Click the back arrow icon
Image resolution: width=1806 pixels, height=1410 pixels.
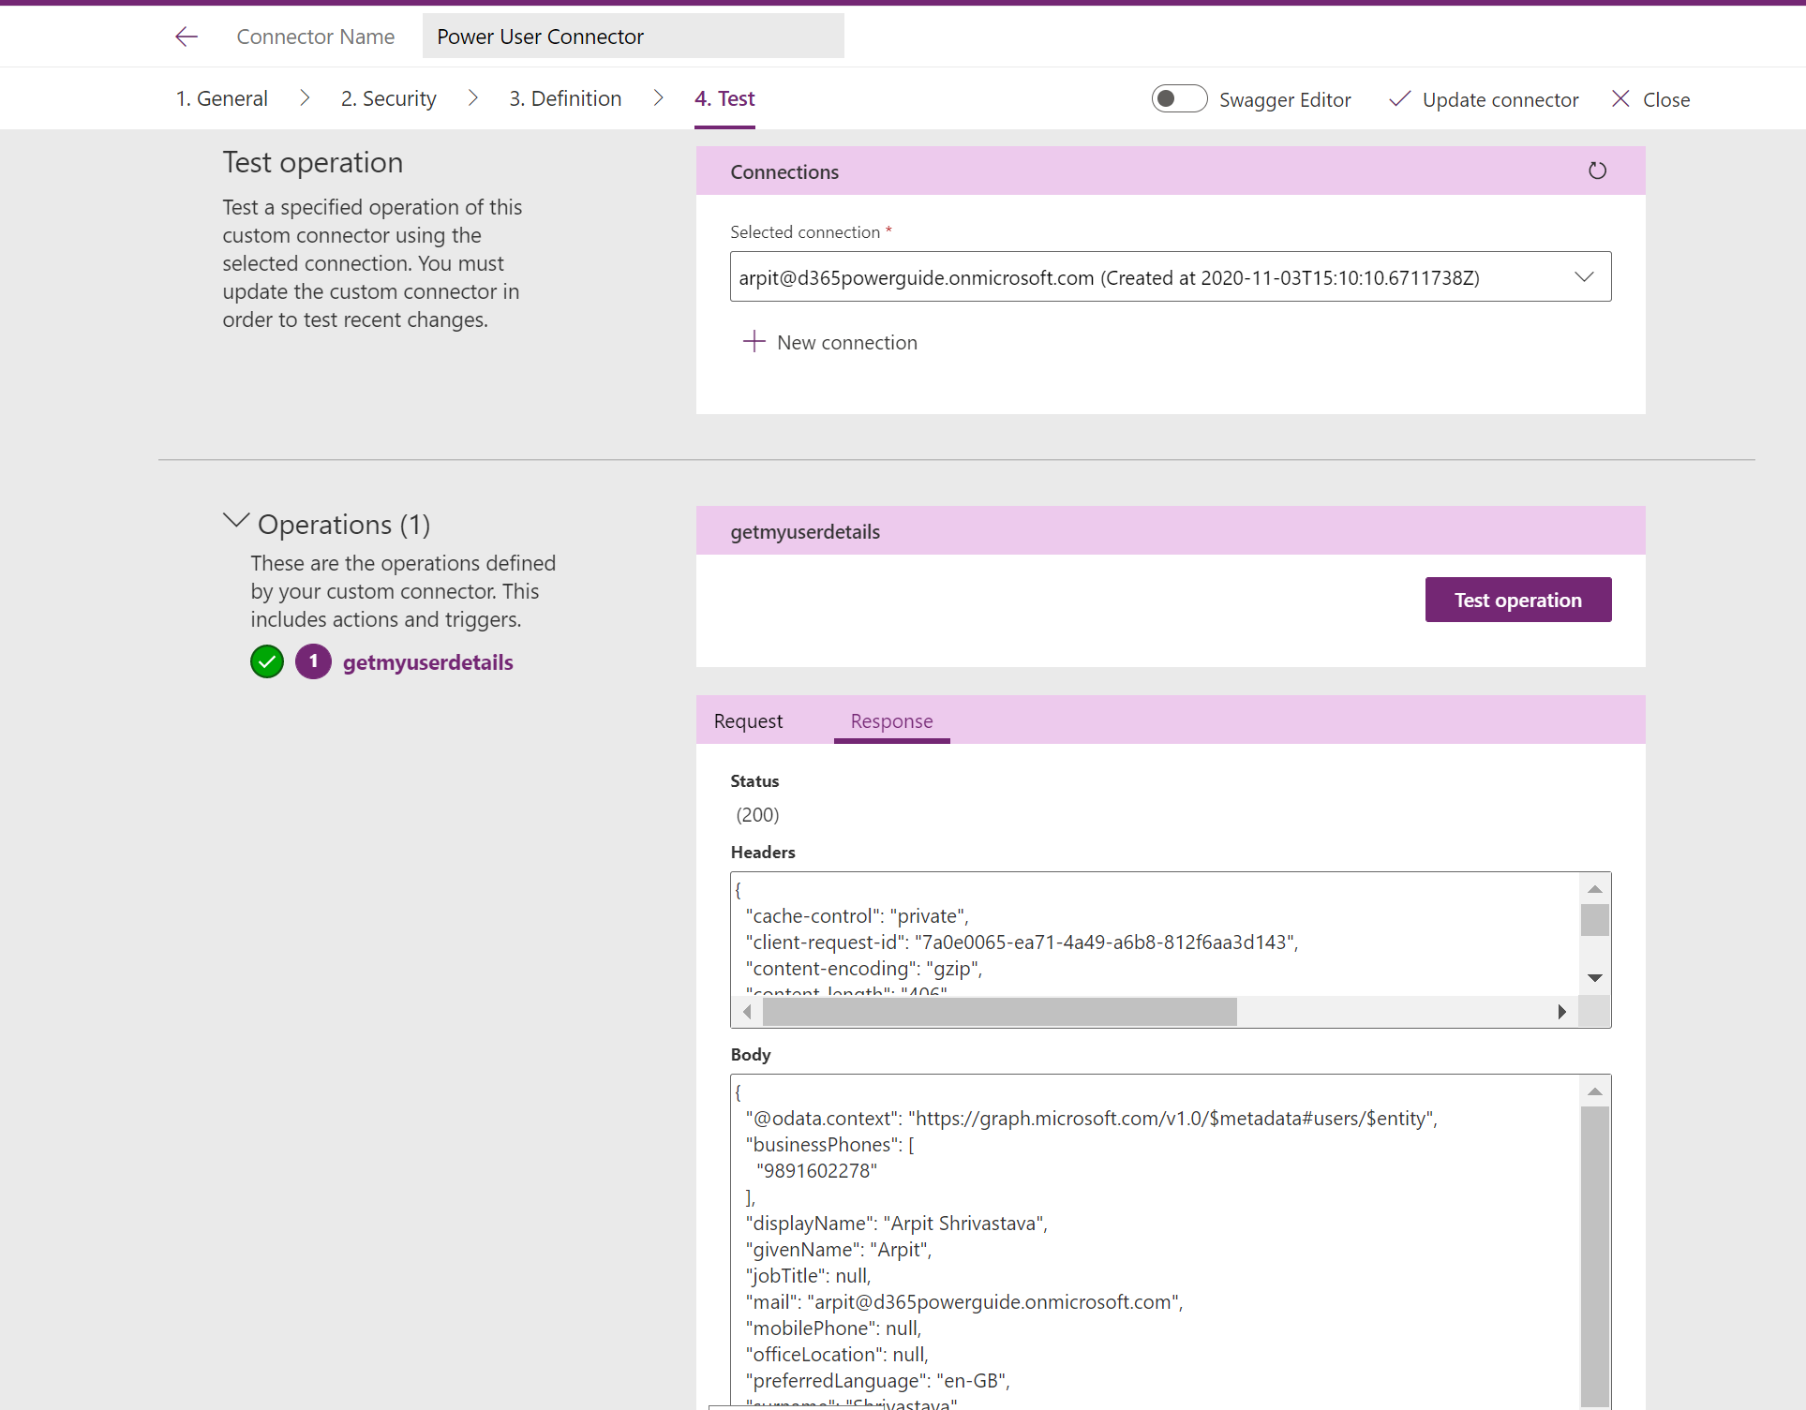187,37
